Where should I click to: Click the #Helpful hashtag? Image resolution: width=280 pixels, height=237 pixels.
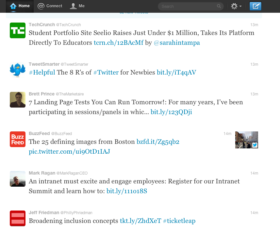42,72
